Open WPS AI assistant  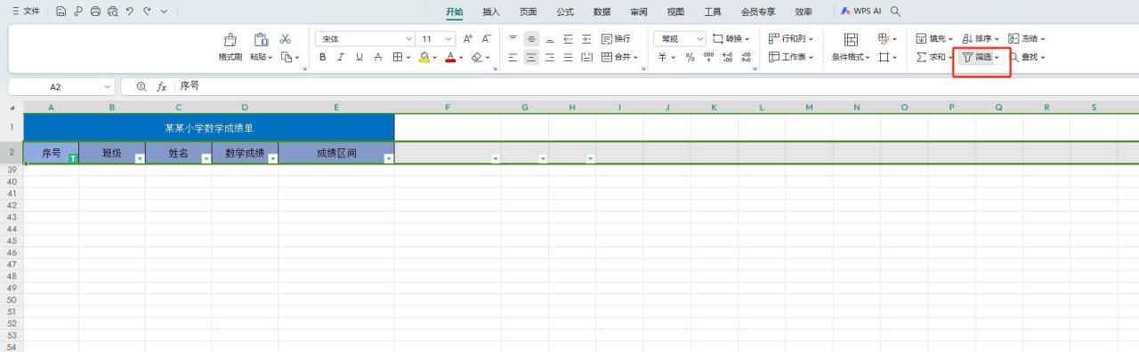click(x=861, y=12)
